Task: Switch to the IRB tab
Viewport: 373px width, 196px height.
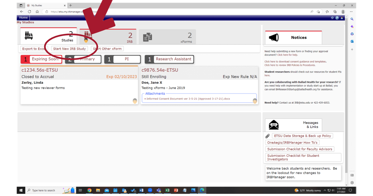Action: (108, 37)
